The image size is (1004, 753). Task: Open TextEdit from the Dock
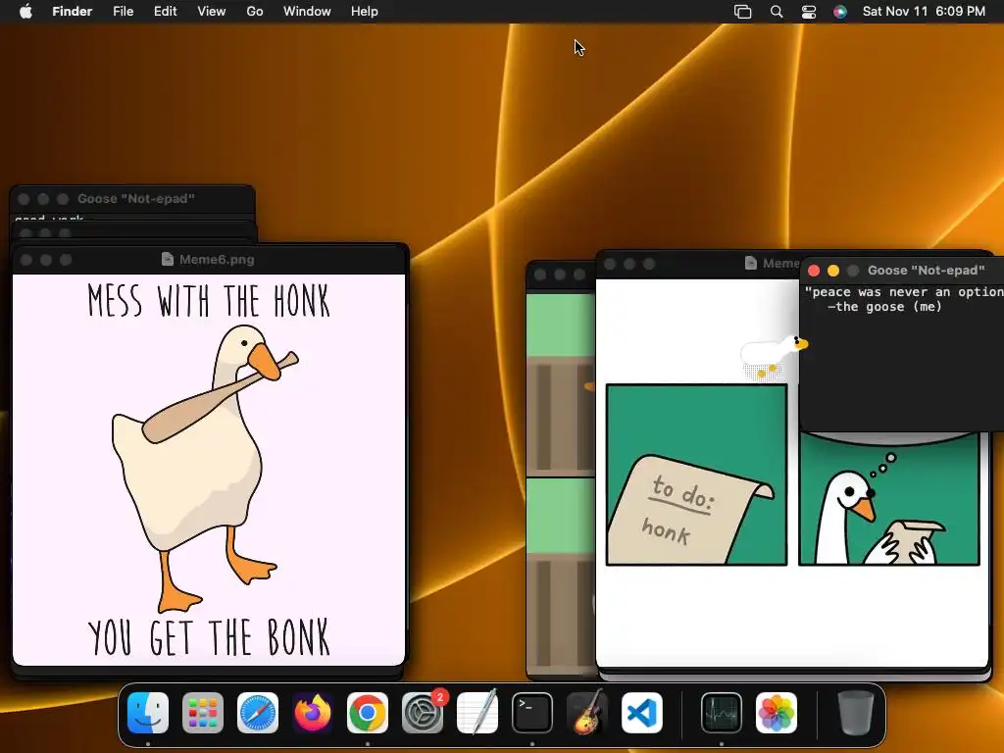click(x=477, y=713)
